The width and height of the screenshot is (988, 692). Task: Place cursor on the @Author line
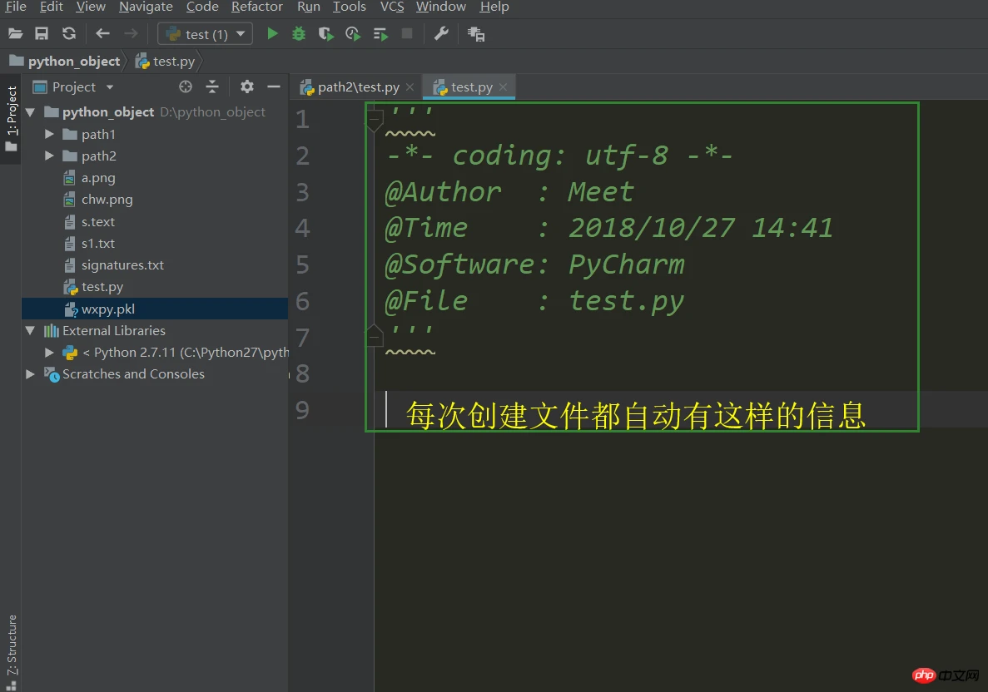click(x=509, y=192)
